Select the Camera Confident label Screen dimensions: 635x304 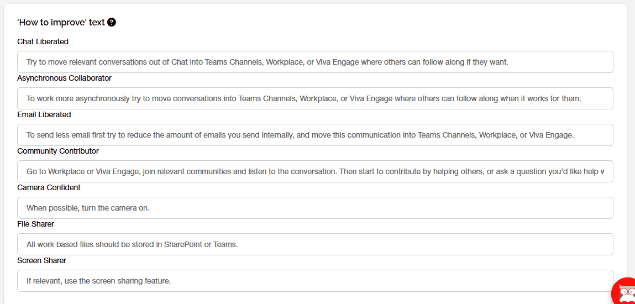point(49,187)
